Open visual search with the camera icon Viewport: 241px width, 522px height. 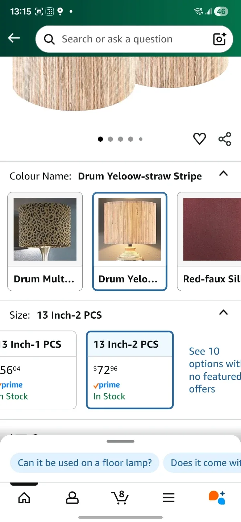click(x=219, y=39)
